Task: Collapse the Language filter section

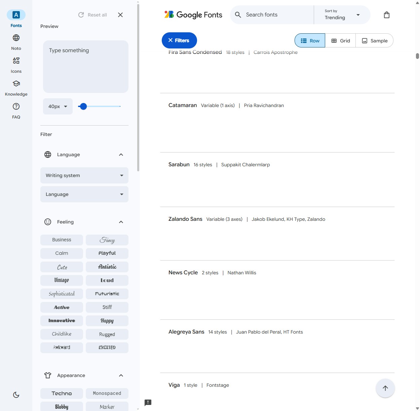Action: pos(121,155)
